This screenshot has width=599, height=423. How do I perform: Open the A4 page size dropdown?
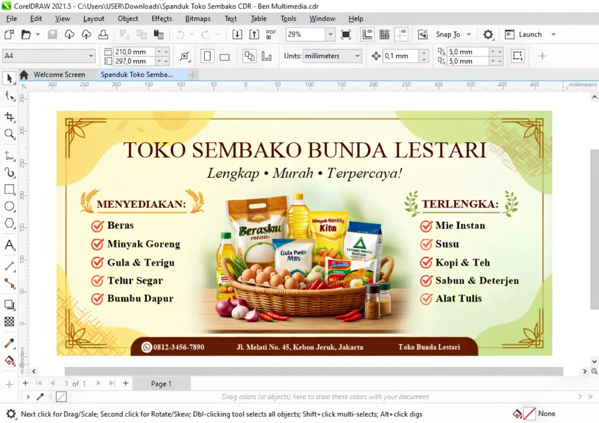91,56
